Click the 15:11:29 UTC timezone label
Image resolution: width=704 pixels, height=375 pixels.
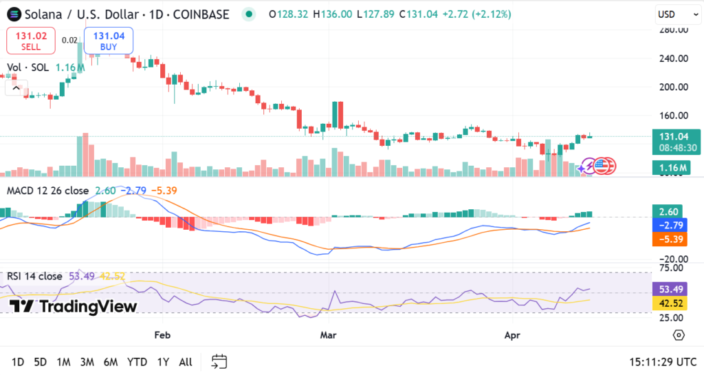[x=663, y=362]
